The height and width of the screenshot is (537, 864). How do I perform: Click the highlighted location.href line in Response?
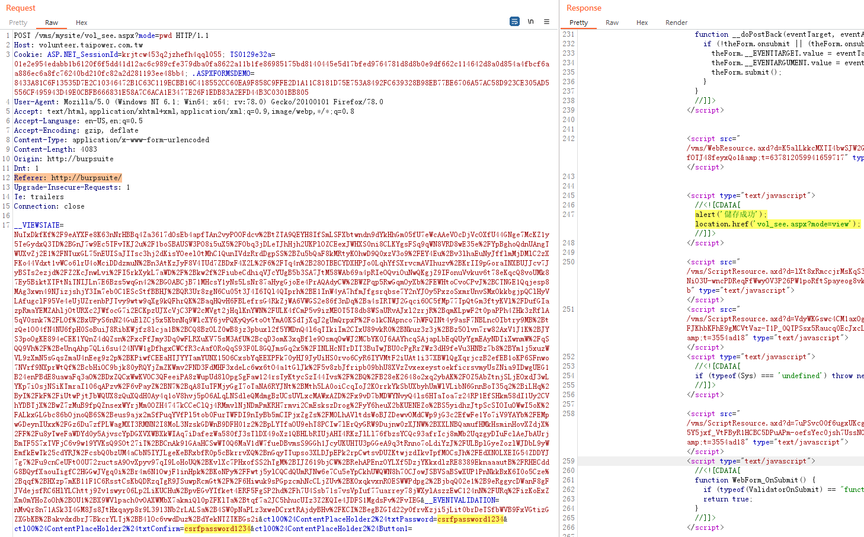point(777,224)
